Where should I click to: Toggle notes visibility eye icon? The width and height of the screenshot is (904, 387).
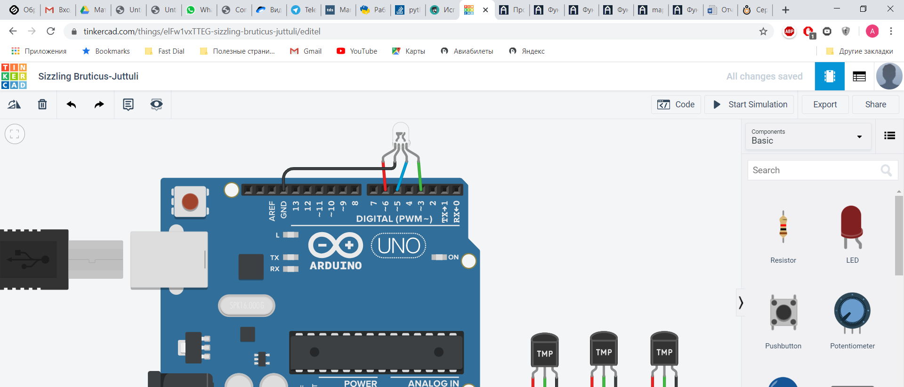[156, 105]
